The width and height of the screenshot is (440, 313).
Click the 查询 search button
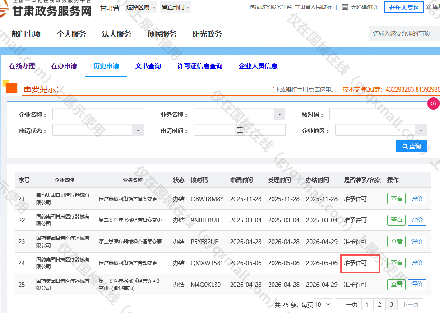point(412,146)
